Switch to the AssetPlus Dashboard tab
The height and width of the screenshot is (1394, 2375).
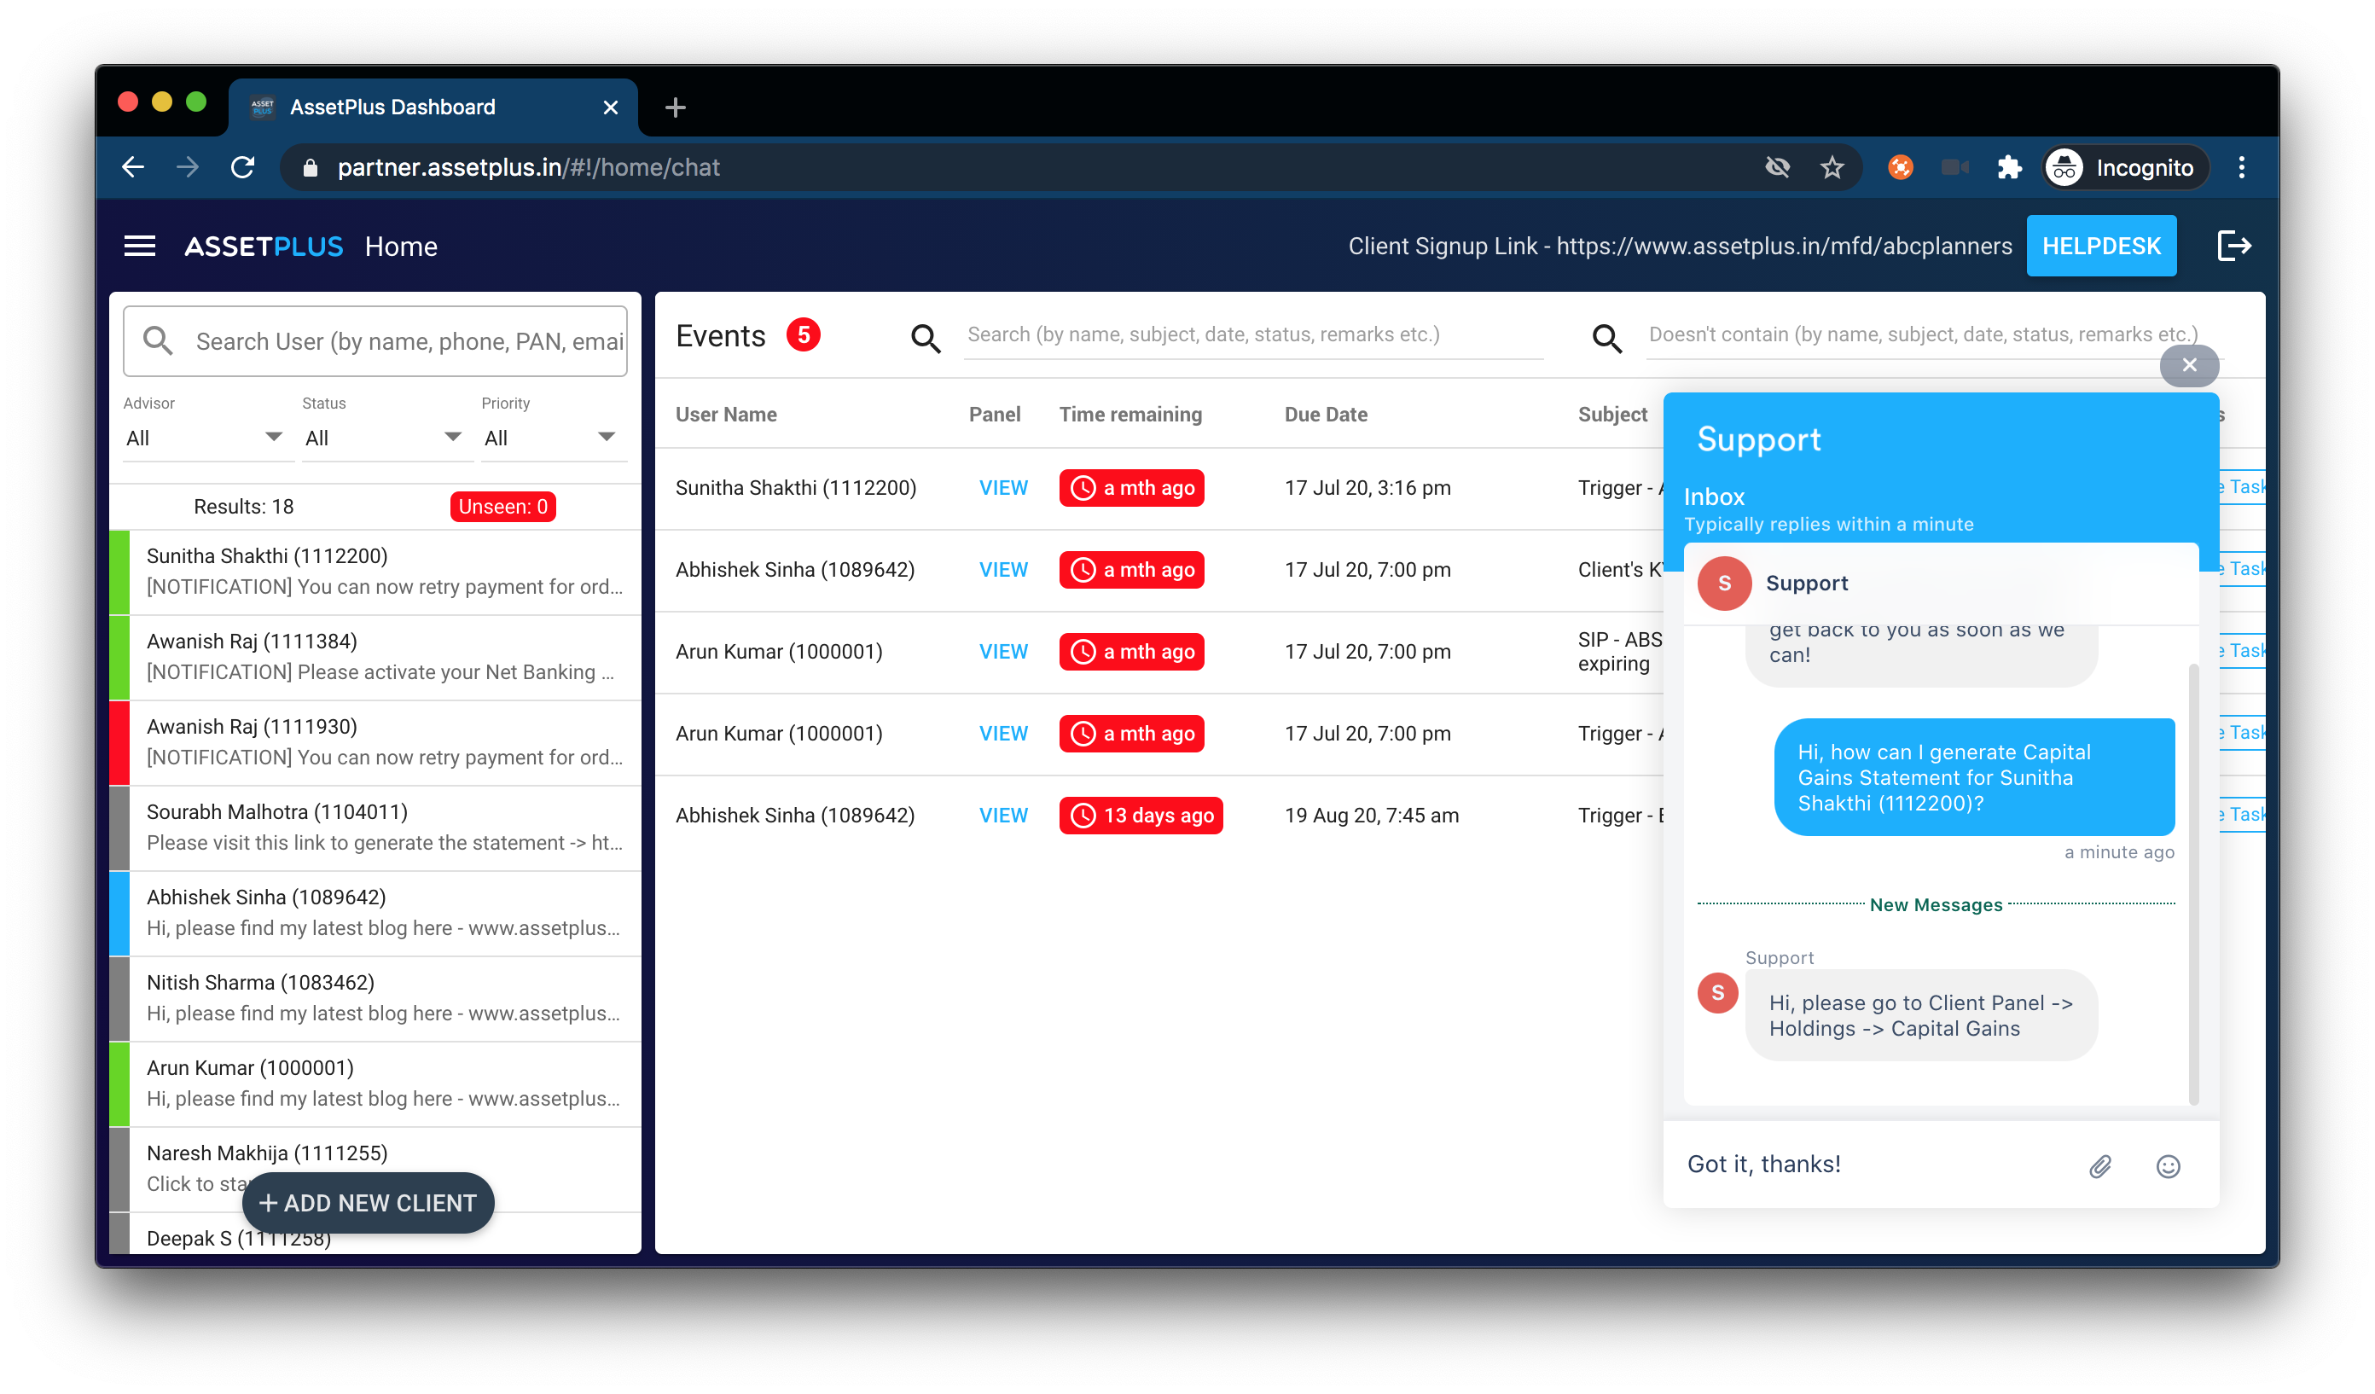pos(393,107)
